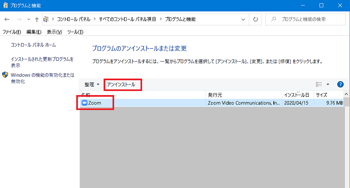Select コントロール パネル breadcrumb
This screenshot has width=350, height=188.
coord(74,19)
